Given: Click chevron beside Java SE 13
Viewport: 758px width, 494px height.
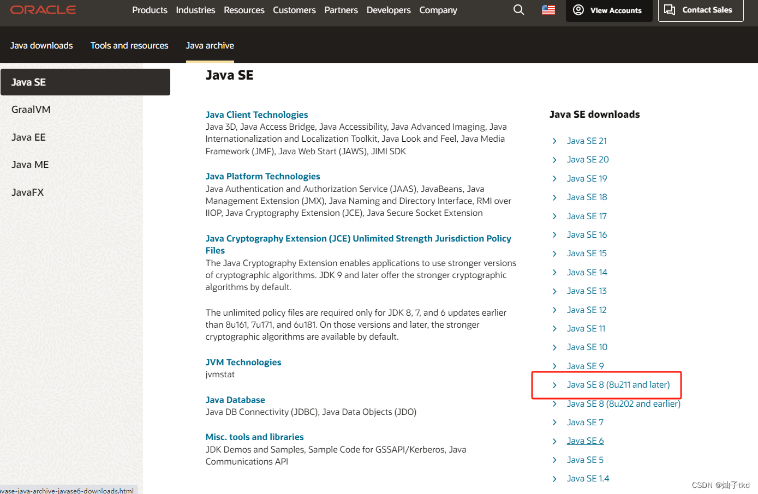Looking at the screenshot, I should click(554, 291).
